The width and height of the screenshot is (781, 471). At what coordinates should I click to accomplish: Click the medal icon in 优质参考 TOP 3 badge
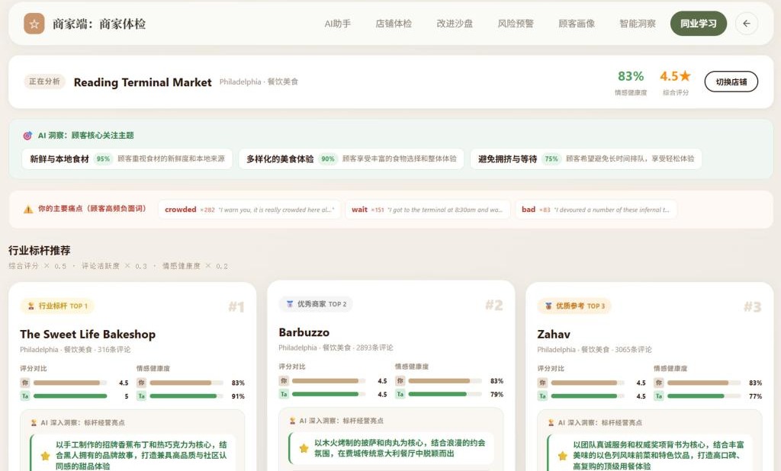click(548, 306)
